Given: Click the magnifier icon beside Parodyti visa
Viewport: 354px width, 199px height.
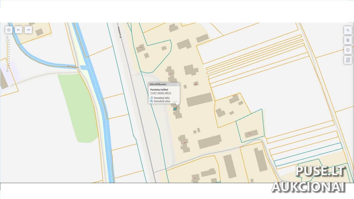Looking at the screenshot, I should (152, 101).
